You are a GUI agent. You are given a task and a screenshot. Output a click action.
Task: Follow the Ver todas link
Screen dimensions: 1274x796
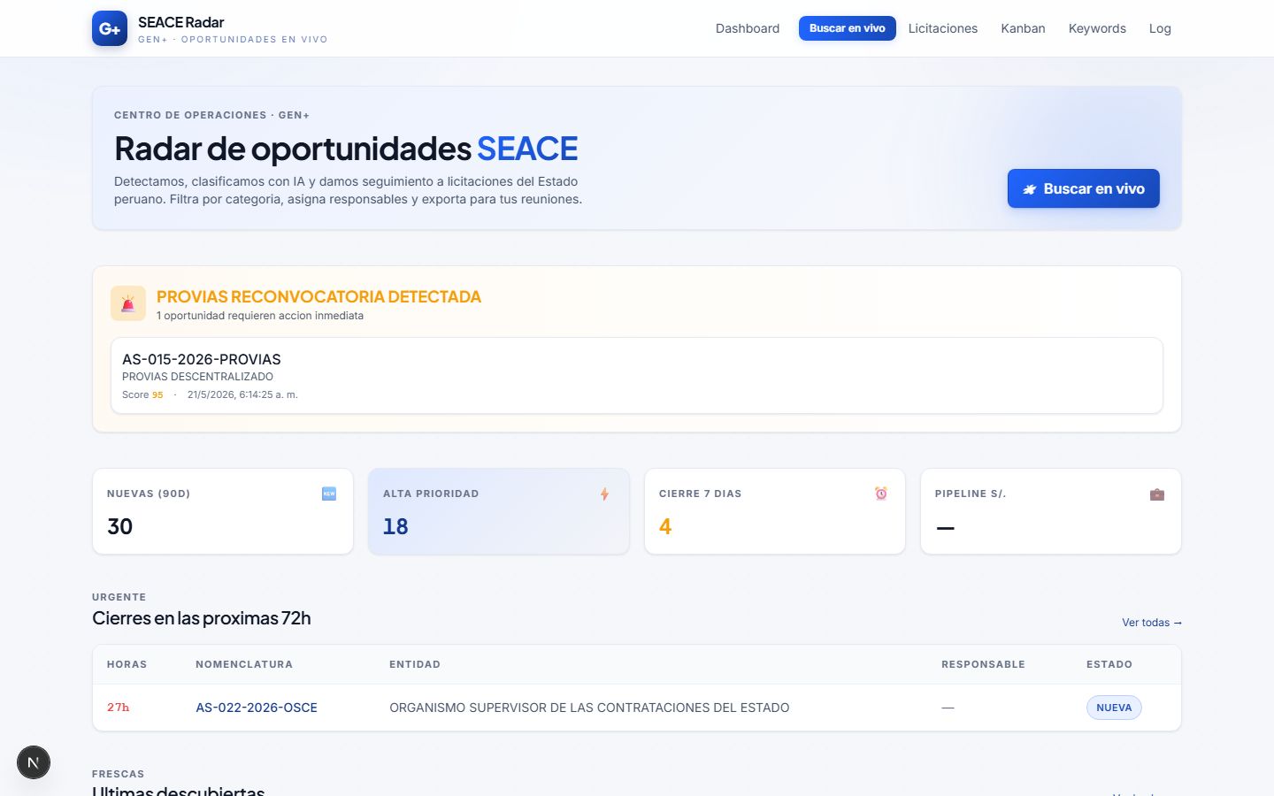point(1152,623)
